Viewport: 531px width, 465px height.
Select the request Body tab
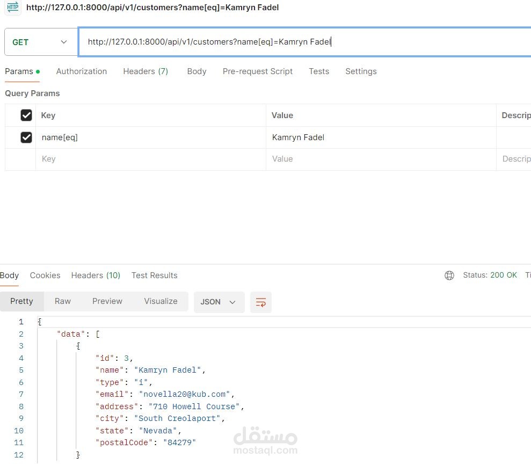pyautogui.click(x=197, y=71)
